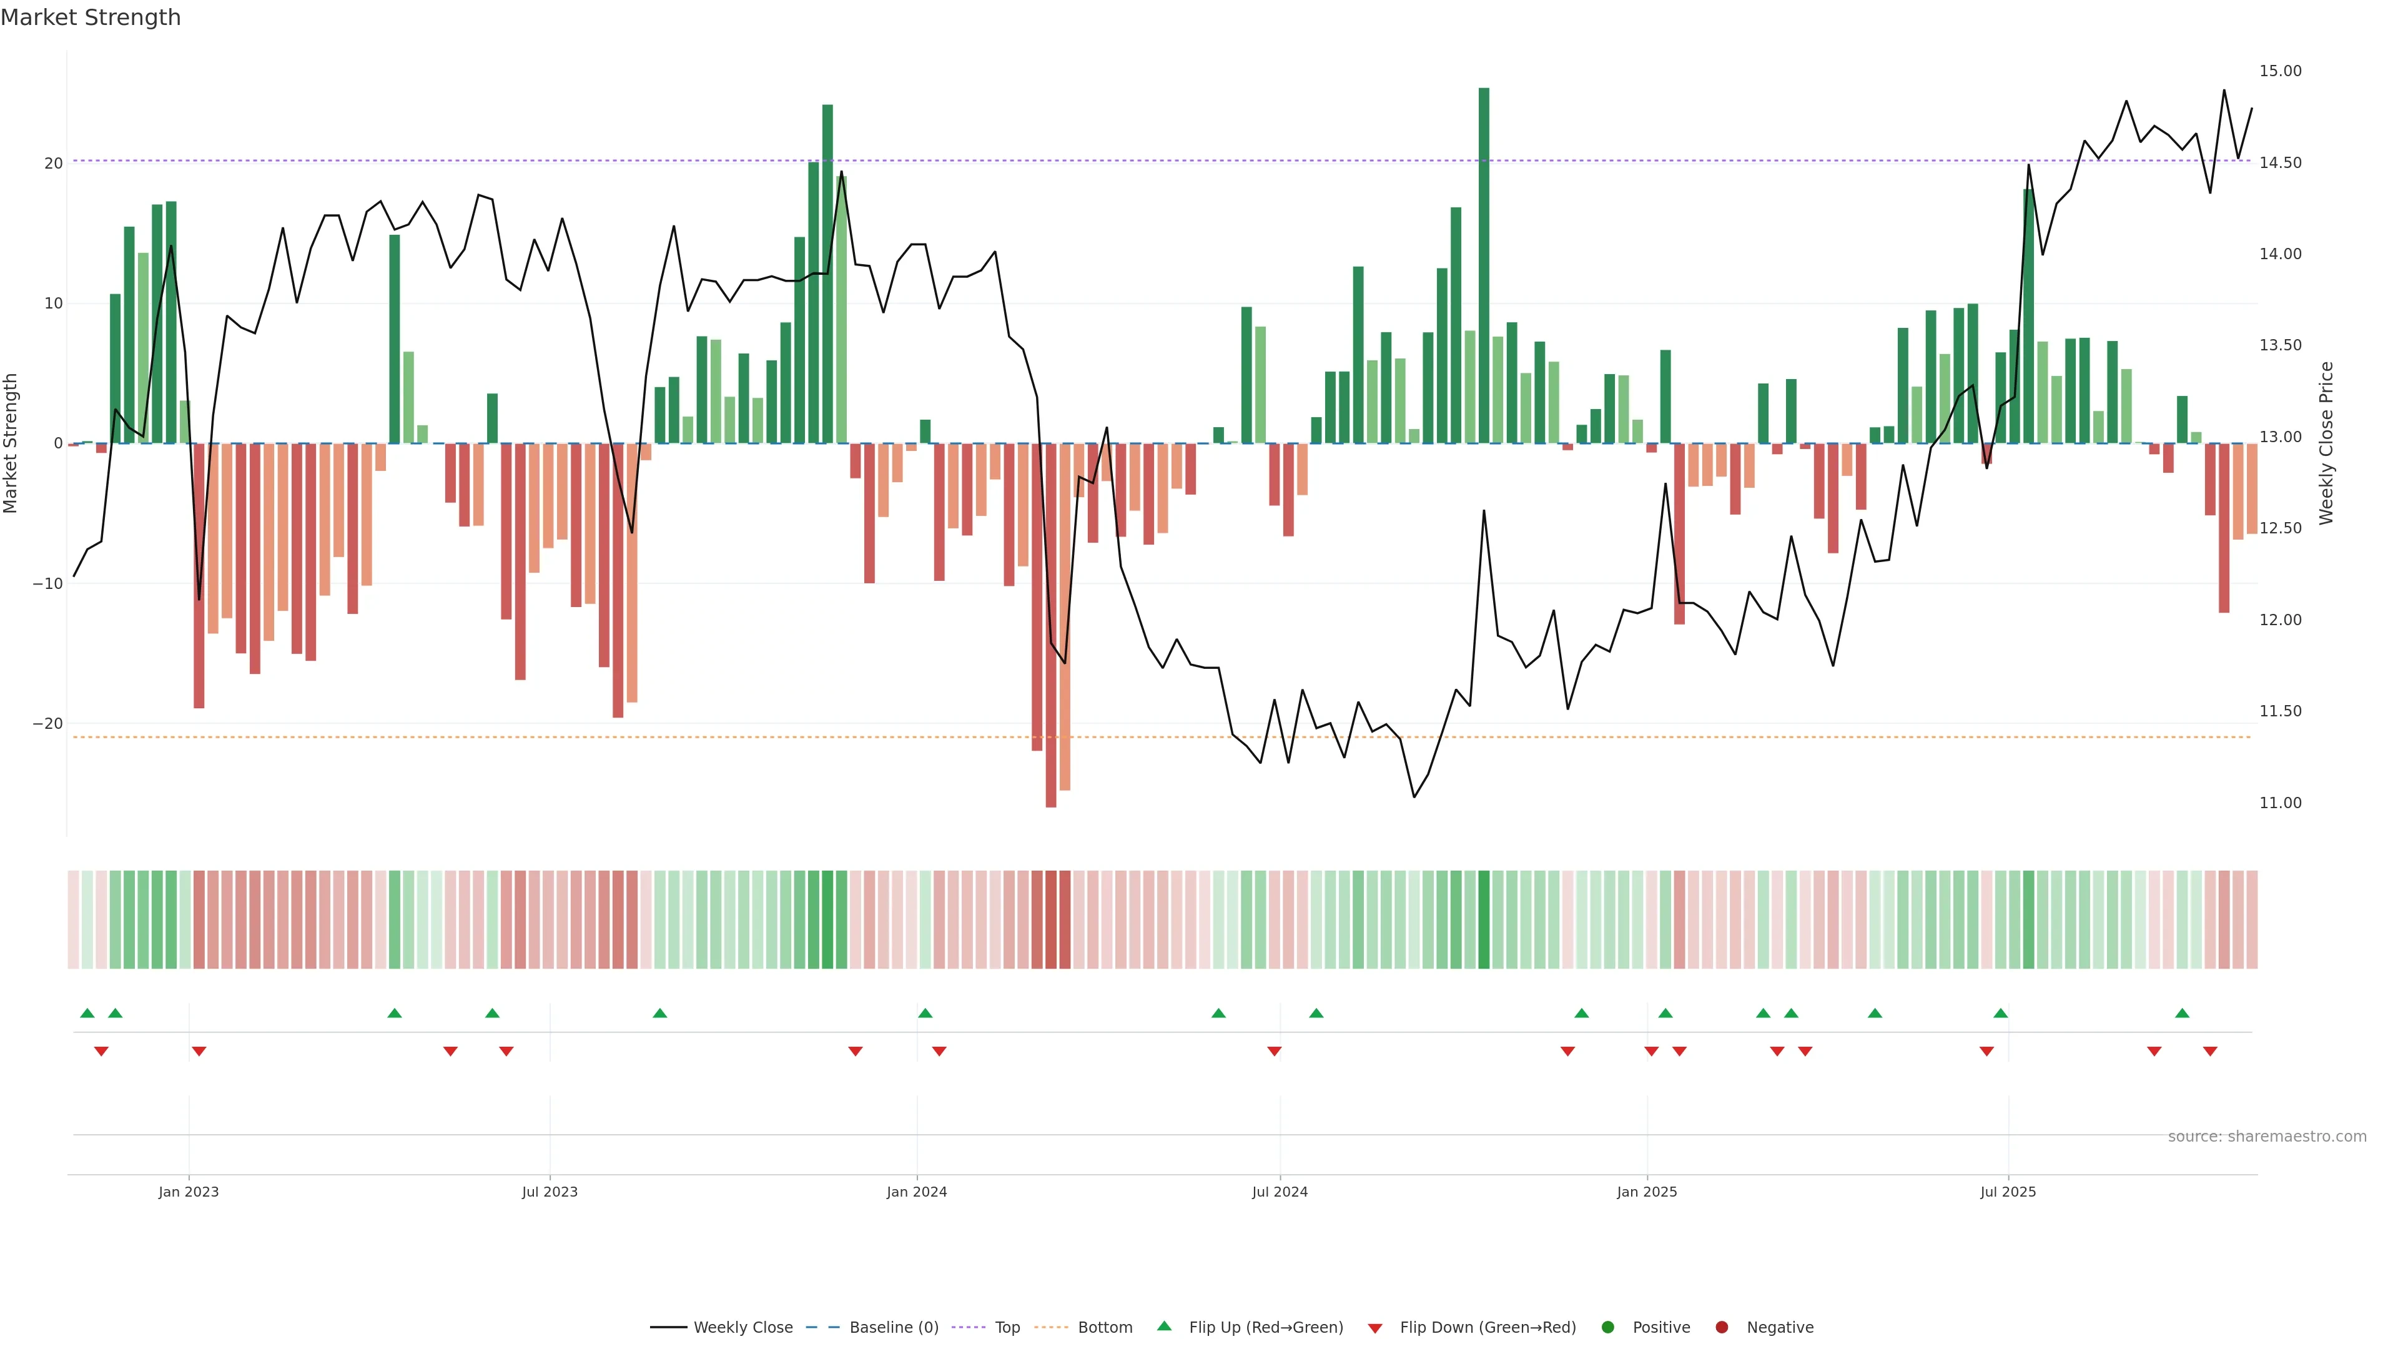The image size is (2398, 1349).
Task: Click the flip-up triangle near Jan 2024
Action: (924, 1013)
